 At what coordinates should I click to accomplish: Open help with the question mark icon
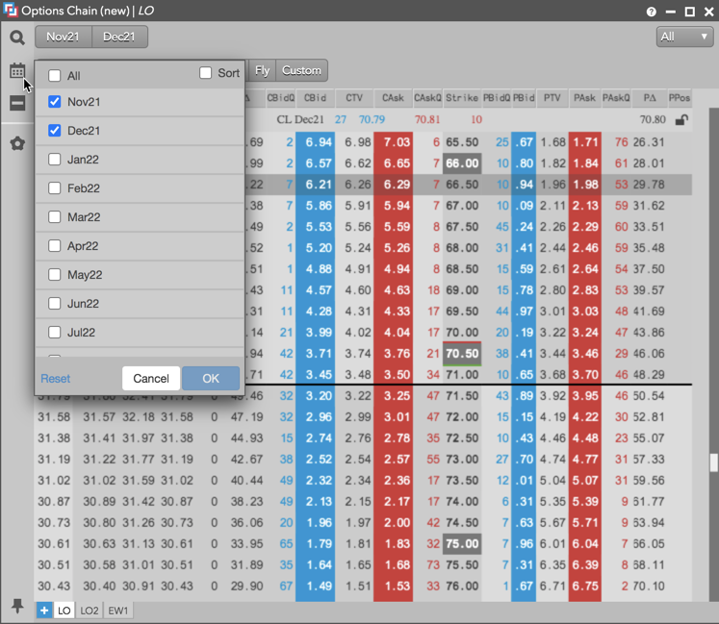[x=652, y=12]
